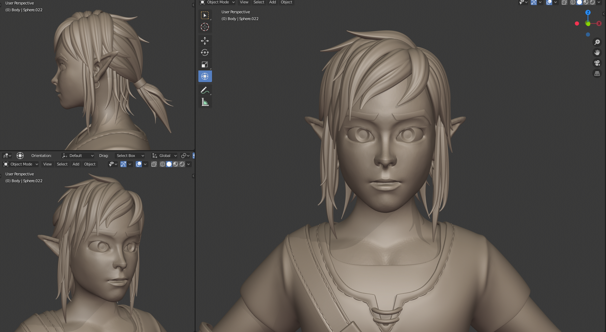Open the Add menu in the main viewport header

(x=273, y=2)
